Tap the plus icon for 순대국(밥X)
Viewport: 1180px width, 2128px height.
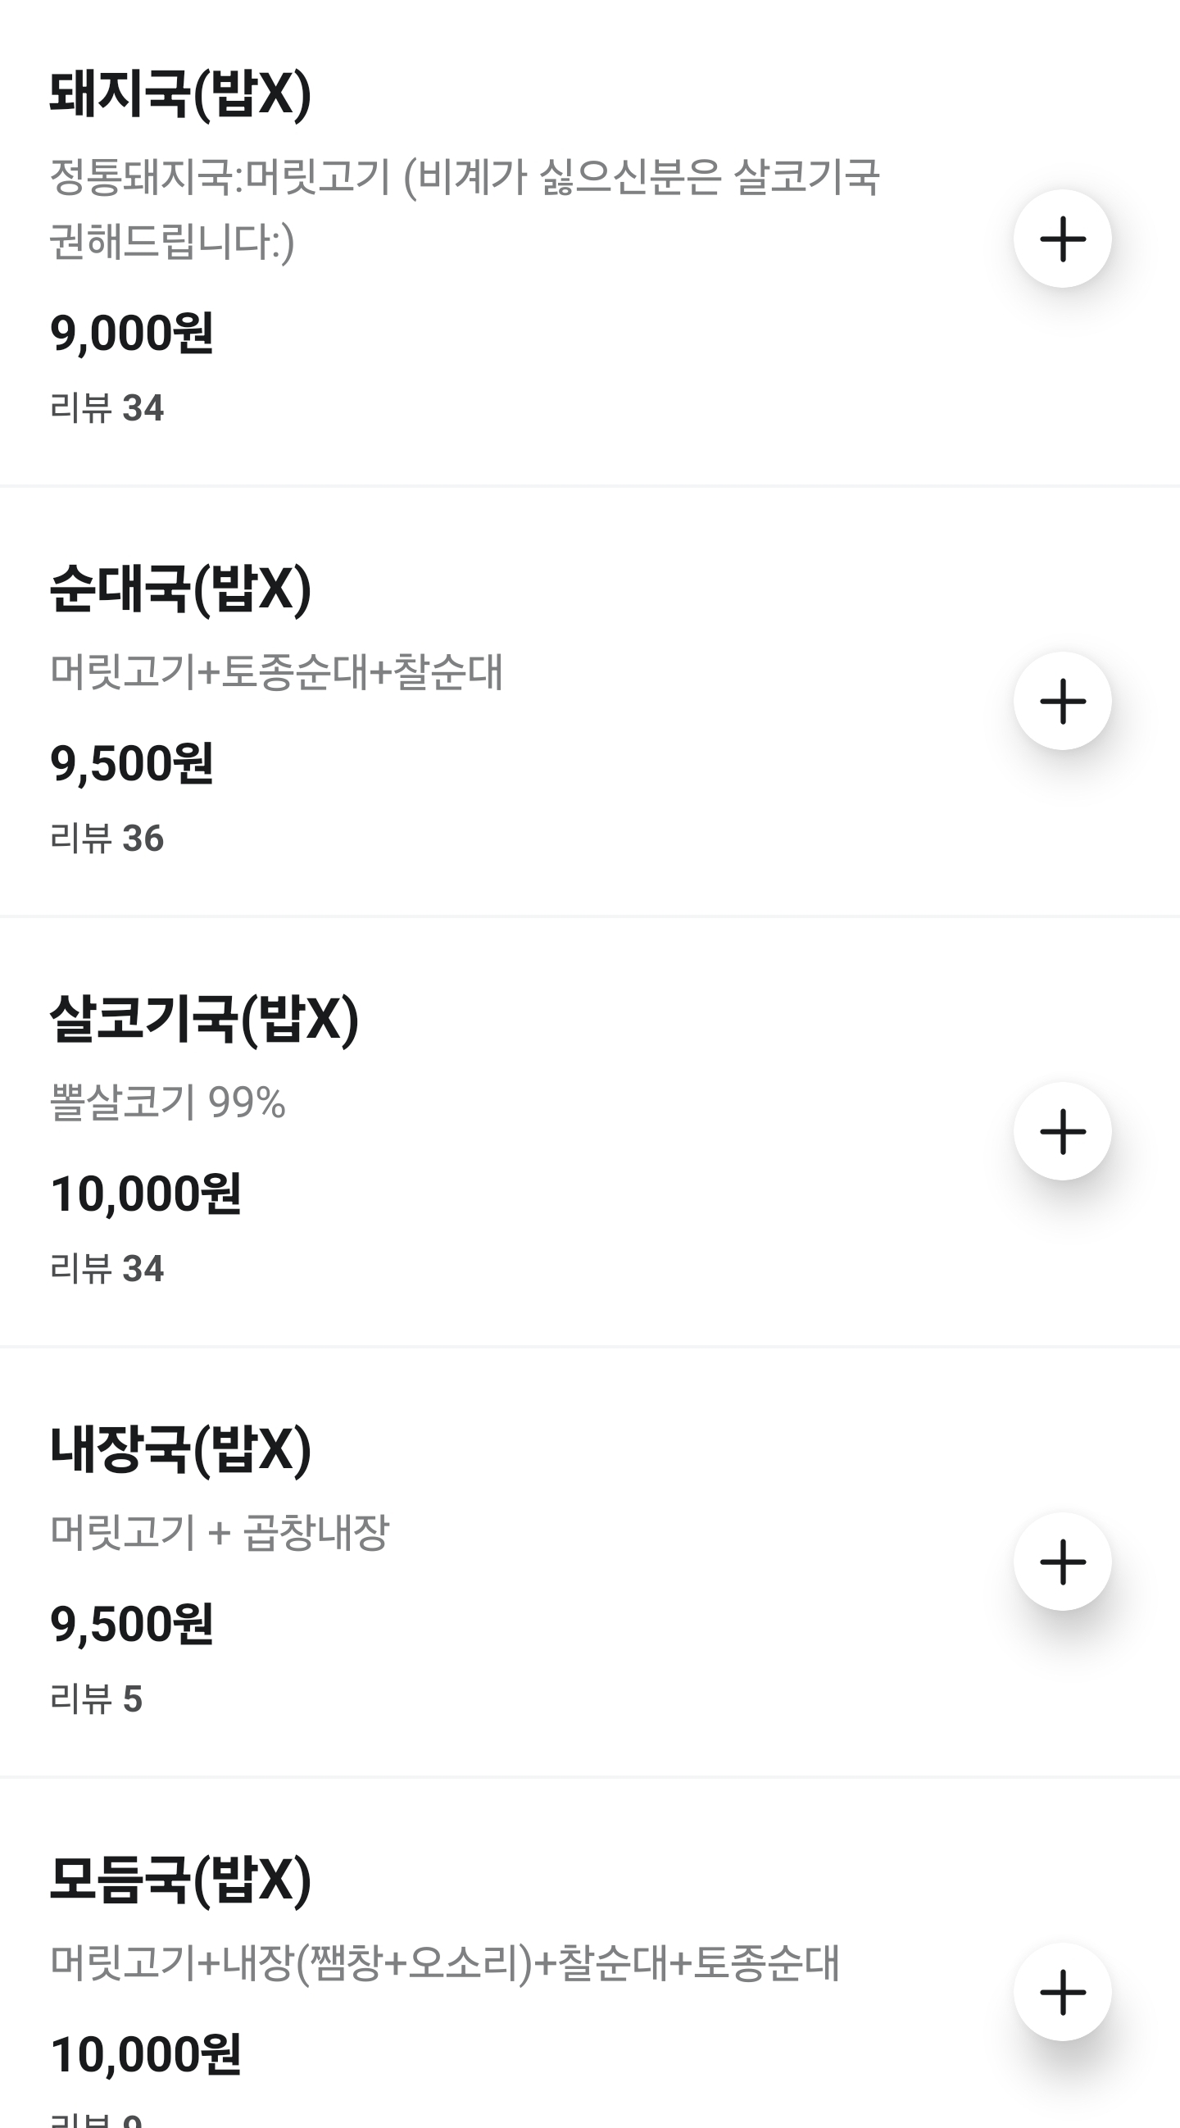pos(1062,701)
